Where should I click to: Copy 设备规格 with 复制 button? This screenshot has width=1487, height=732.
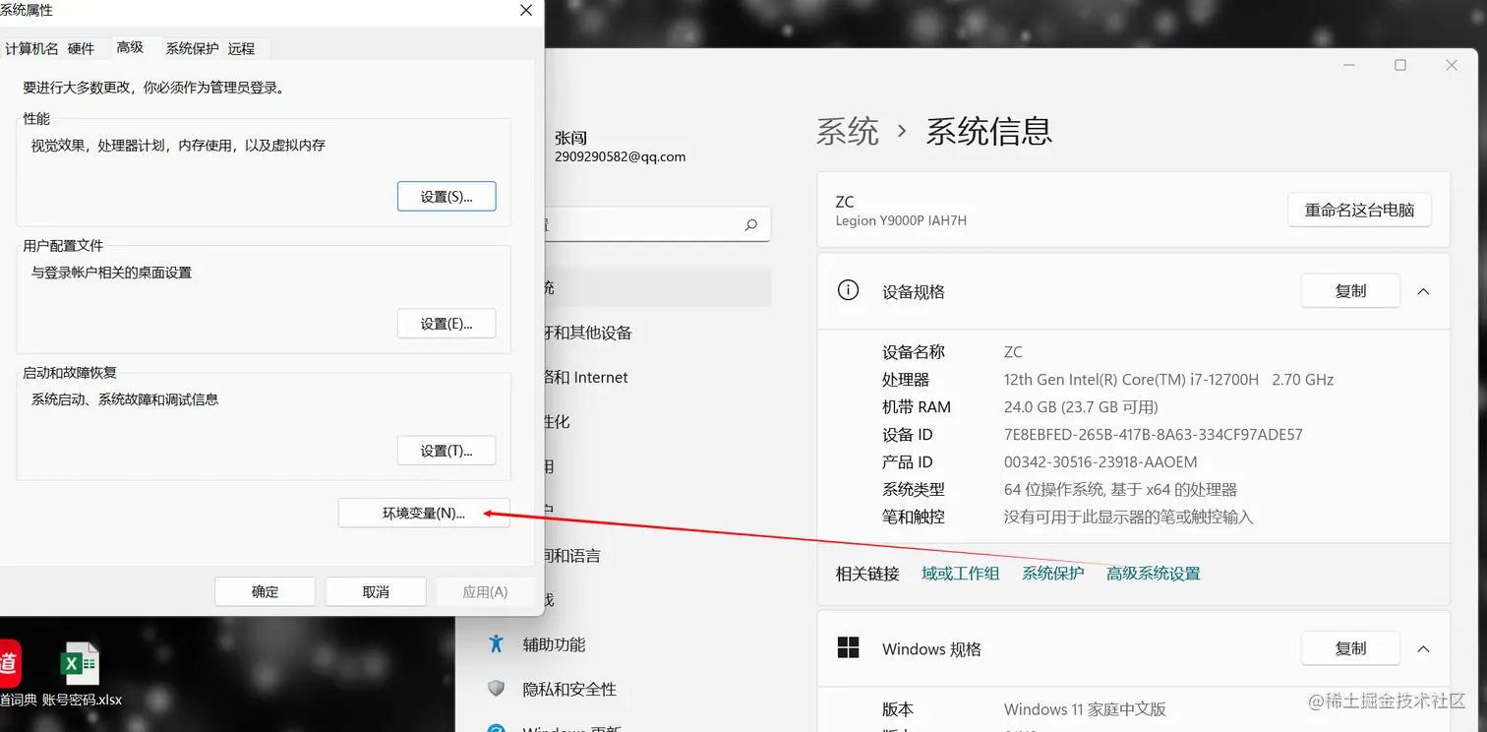tap(1350, 291)
